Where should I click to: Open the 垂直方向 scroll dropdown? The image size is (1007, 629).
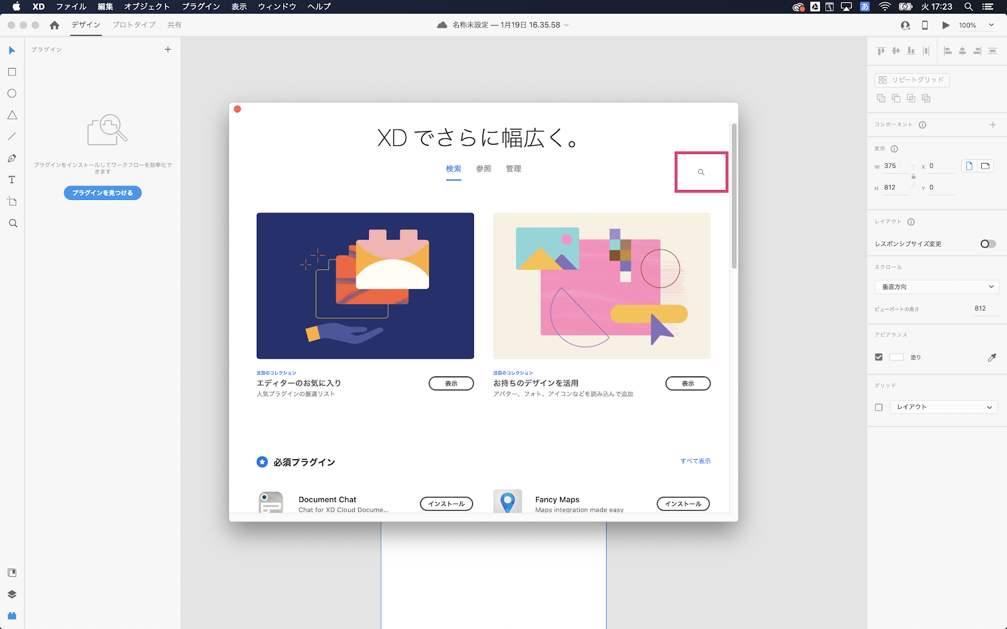937,287
